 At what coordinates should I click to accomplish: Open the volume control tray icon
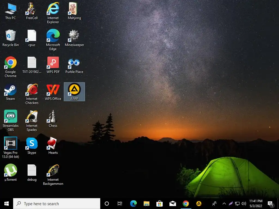[244, 204]
